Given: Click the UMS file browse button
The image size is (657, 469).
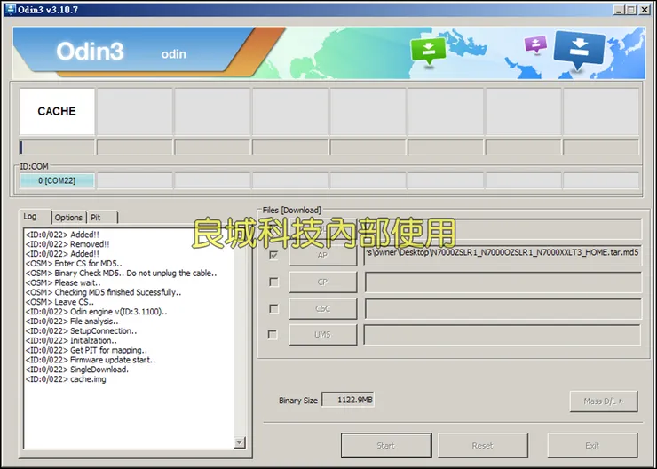Looking at the screenshot, I should tap(322, 335).
